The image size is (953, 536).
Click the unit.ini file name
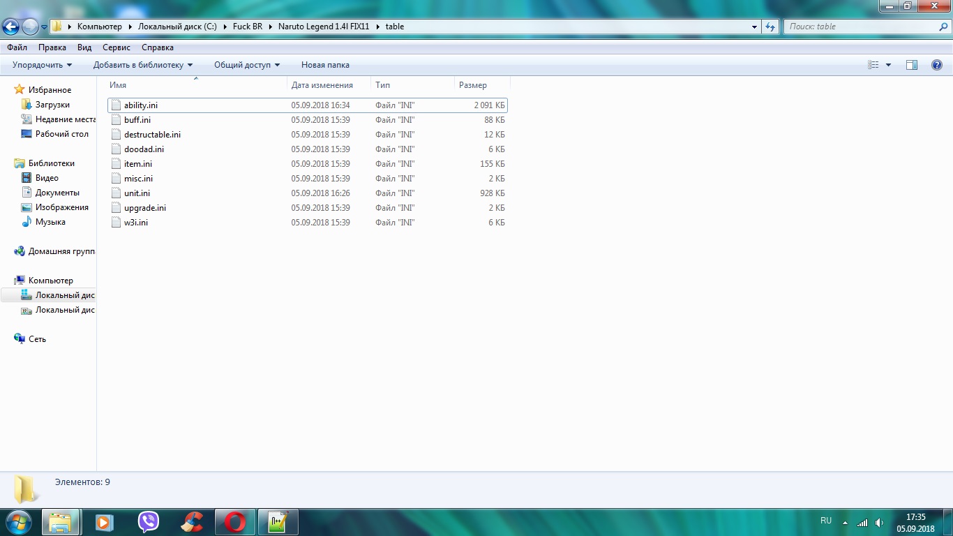click(x=137, y=193)
